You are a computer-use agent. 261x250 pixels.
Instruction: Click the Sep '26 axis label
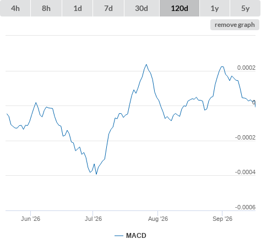click(222, 219)
